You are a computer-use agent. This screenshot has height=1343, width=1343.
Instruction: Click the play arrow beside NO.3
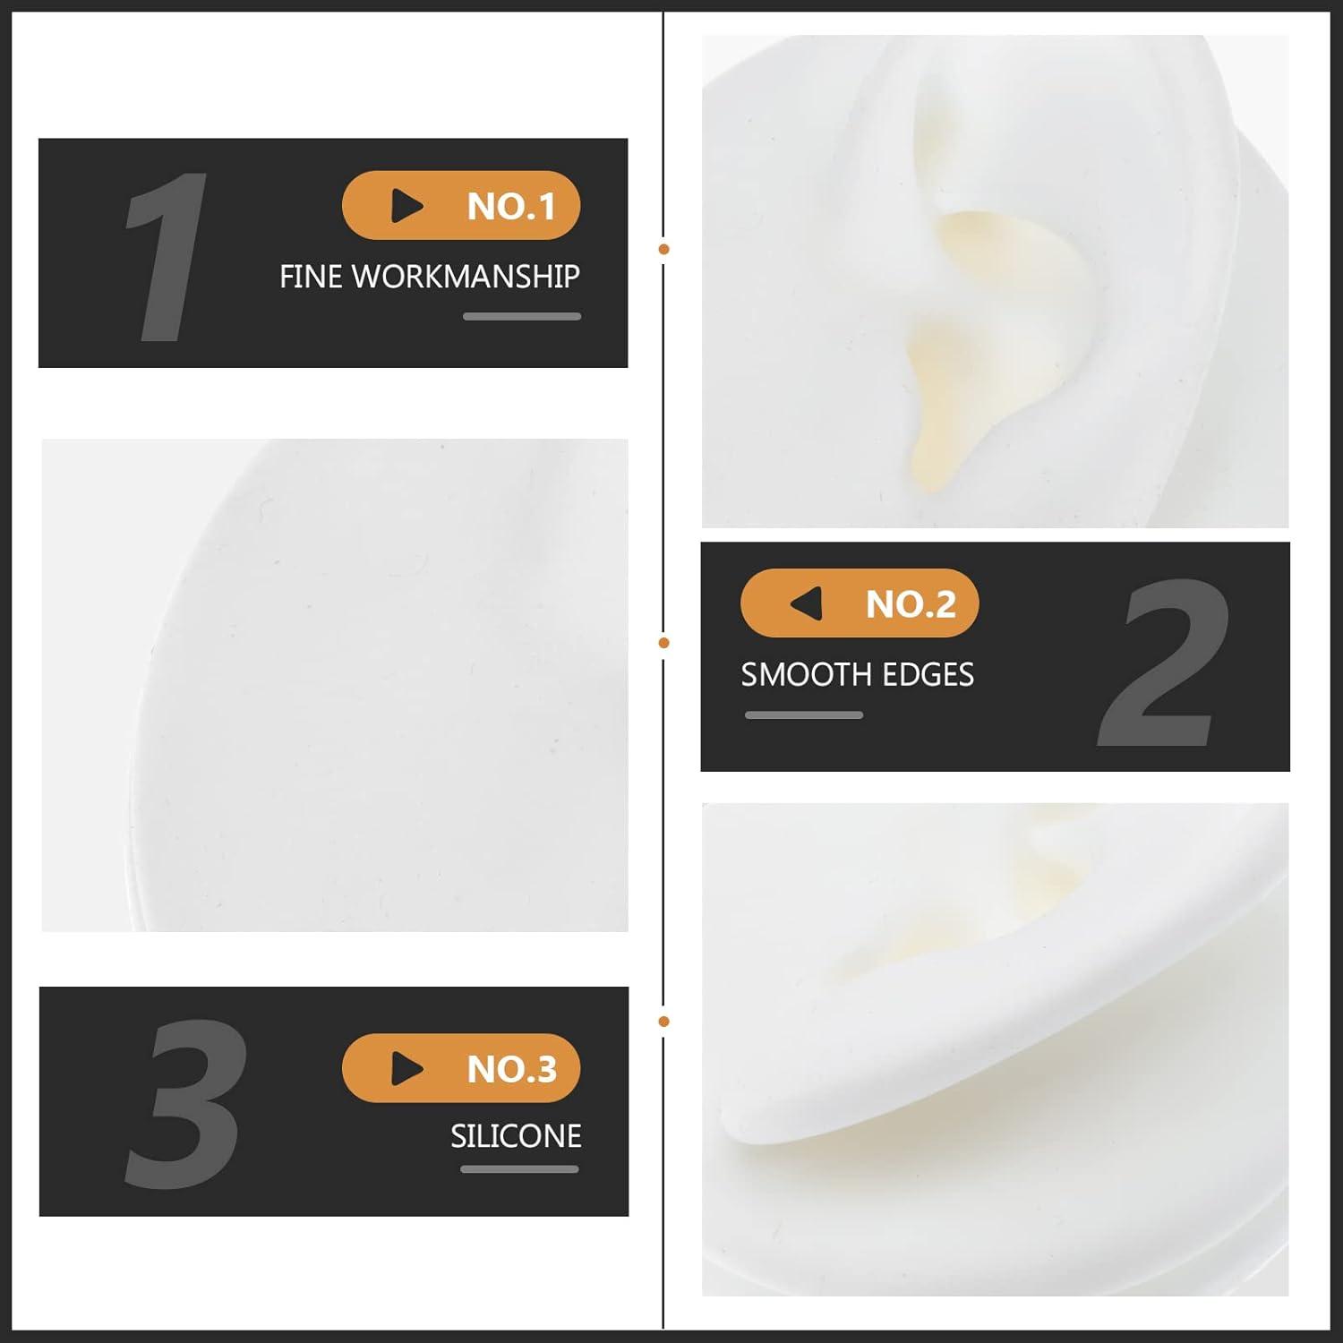pos(406,1068)
